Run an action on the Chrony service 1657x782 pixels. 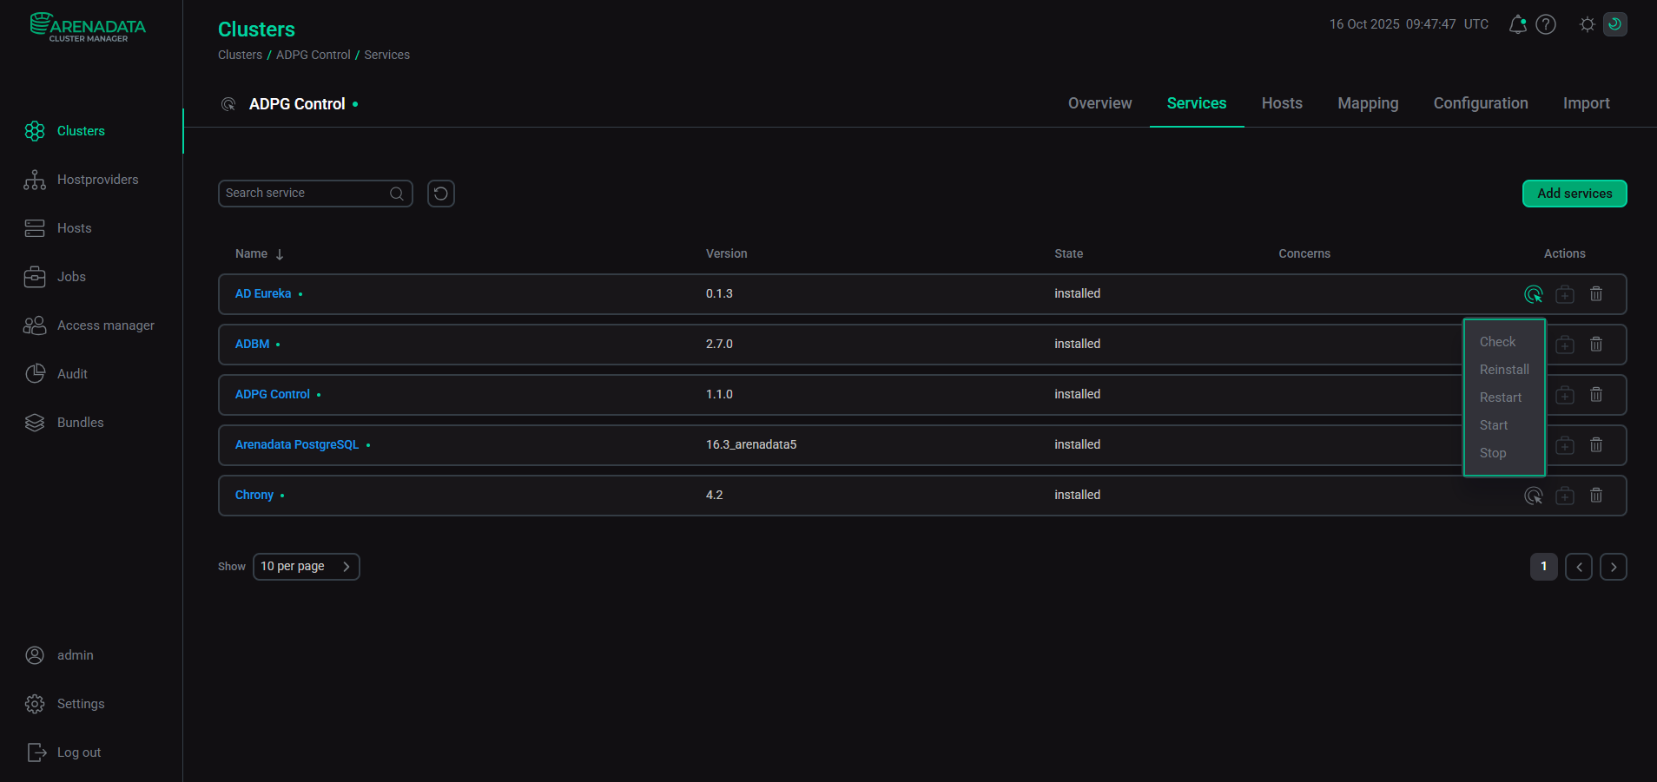pyautogui.click(x=1533, y=495)
